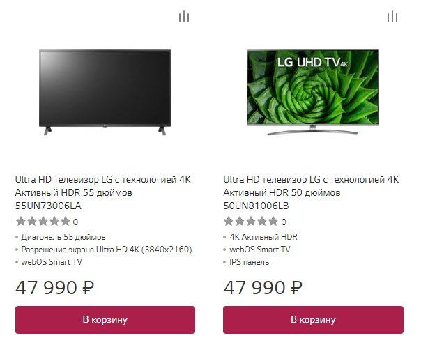
Task: Click first star of 50UN81006LB rating
Action: point(229,222)
